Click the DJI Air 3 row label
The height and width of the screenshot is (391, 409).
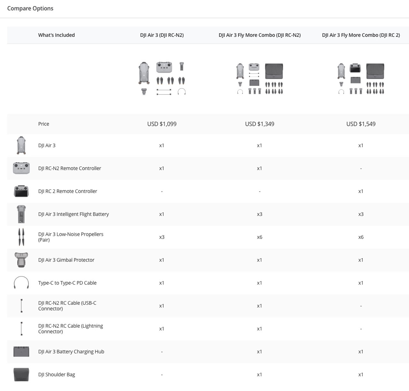tap(47, 145)
